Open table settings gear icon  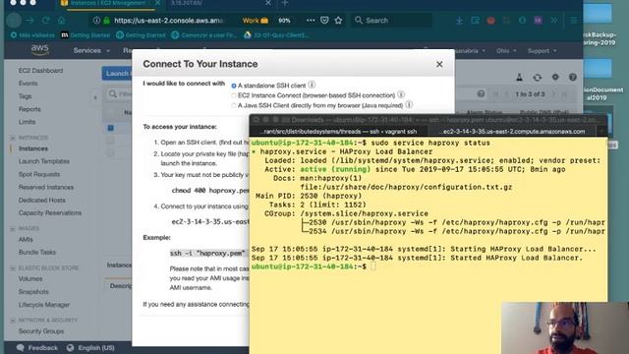click(x=555, y=77)
